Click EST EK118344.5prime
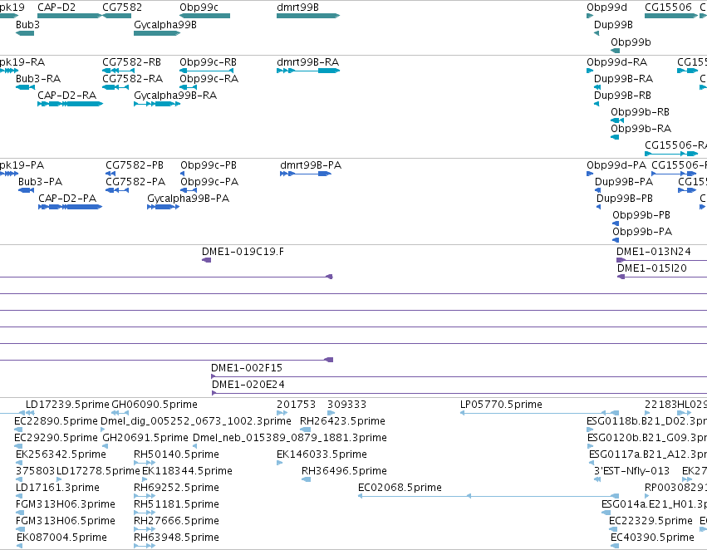 pos(145,479)
